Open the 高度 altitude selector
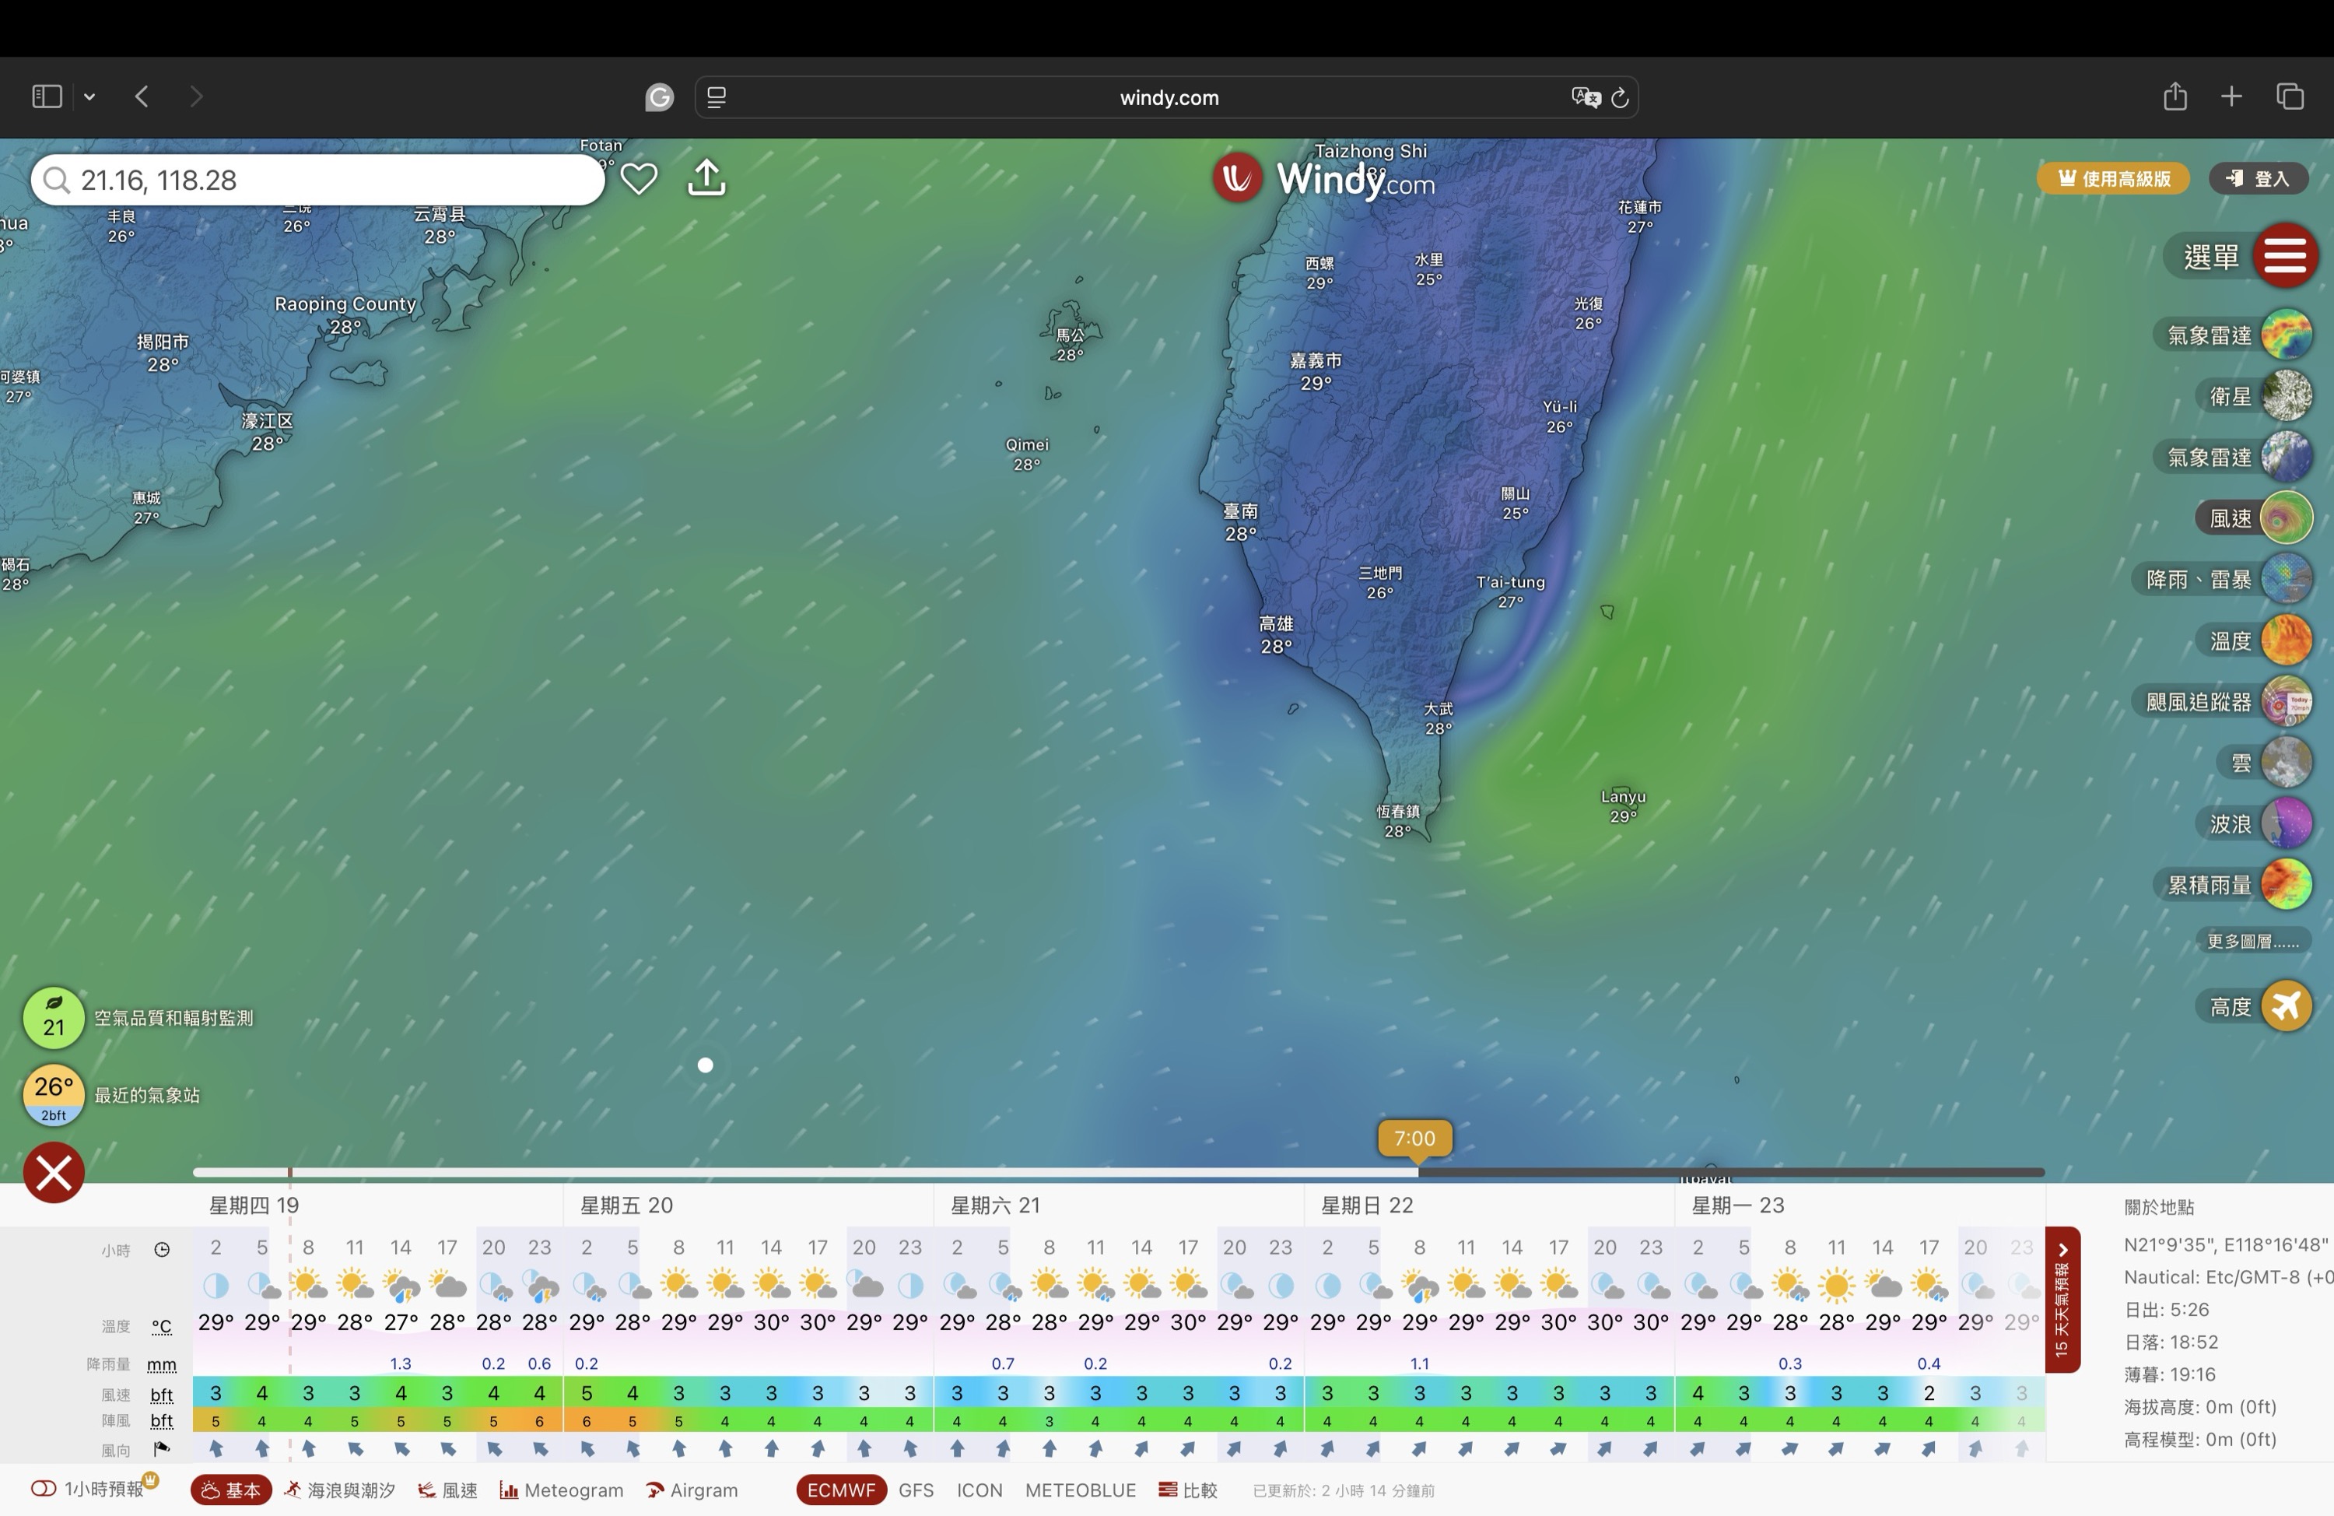The image size is (2334, 1516). pos(2287,1005)
